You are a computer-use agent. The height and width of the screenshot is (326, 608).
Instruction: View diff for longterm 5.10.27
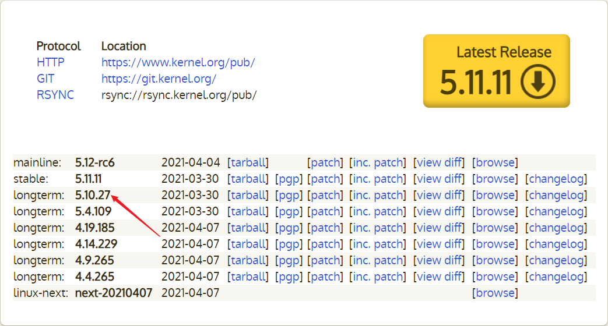(x=439, y=195)
